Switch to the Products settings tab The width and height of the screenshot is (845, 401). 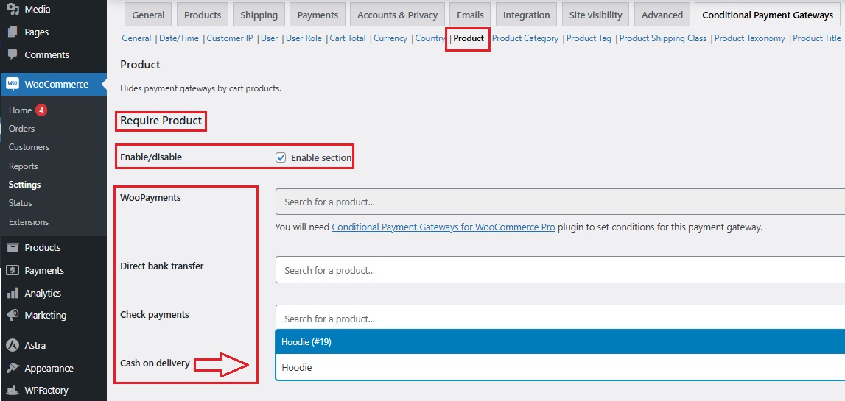coord(203,15)
